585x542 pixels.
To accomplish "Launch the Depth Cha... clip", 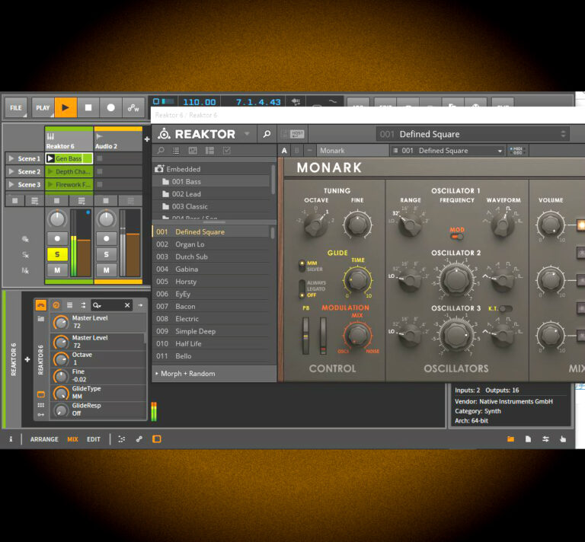I will coord(50,171).
